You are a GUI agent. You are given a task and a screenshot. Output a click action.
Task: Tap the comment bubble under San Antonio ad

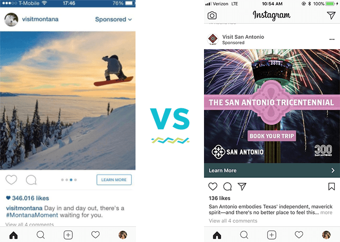click(x=227, y=187)
